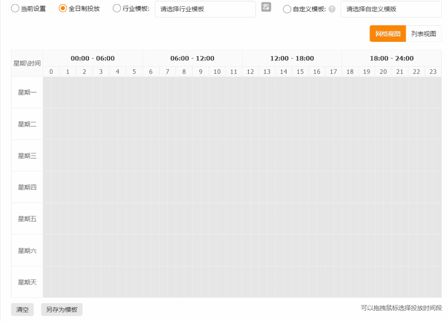
Task: Open the 请选择行业模板 dropdown
Action: 205,9
